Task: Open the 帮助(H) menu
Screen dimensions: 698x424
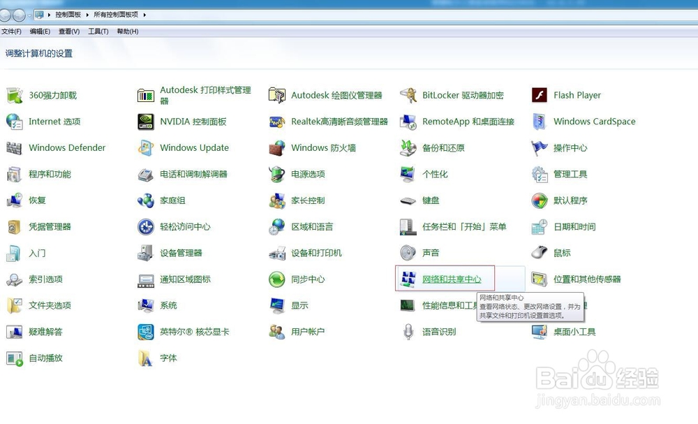Action: pyautogui.click(x=127, y=31)
